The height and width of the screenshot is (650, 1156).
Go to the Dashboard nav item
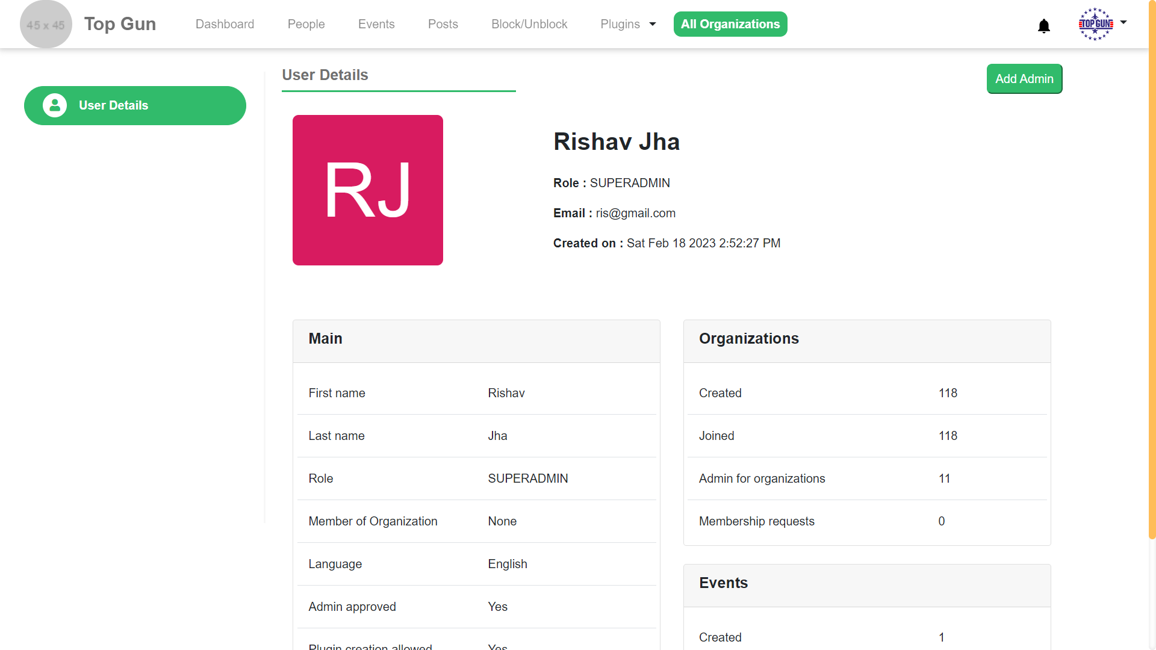point(225,24)
